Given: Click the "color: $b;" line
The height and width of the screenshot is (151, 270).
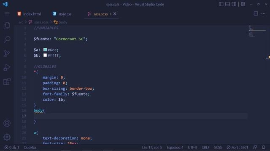Looking at the screenshot, I should click(x=54, y=99).
